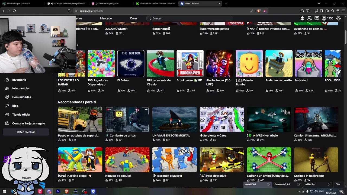
Task: Click the Robux balance 1555
Action: pyautogui.click(x=328, y=18)
